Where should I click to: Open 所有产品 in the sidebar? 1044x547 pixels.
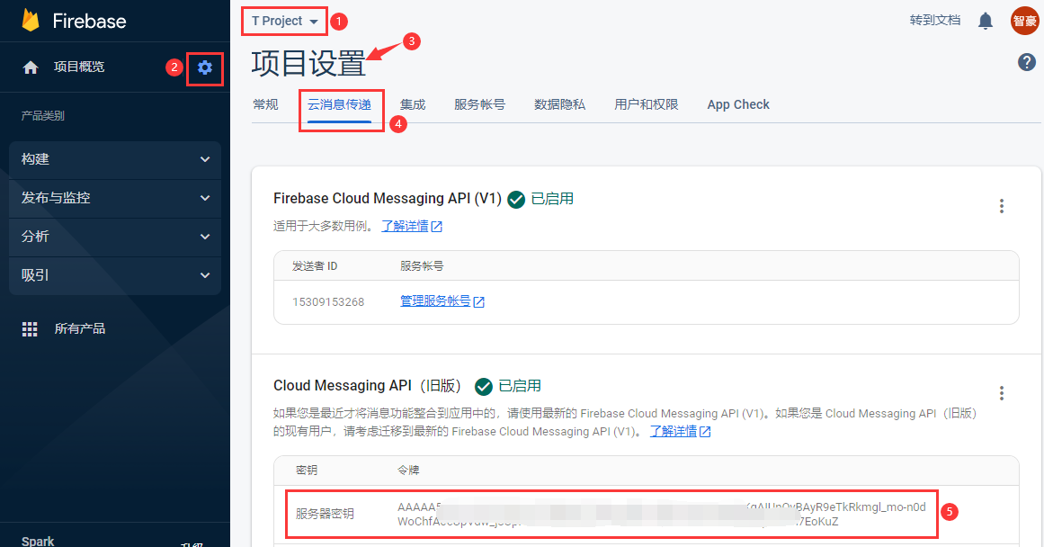point(80,329)
